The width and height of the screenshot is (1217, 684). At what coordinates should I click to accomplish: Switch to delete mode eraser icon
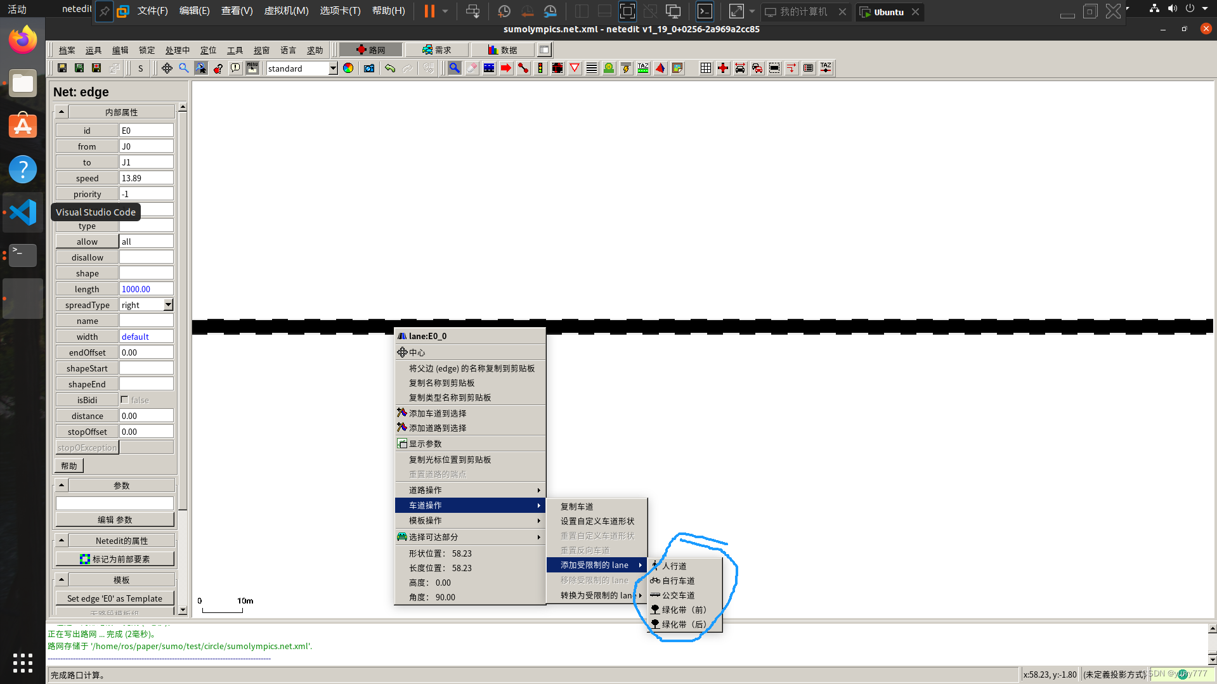click(x=472, y=68)
